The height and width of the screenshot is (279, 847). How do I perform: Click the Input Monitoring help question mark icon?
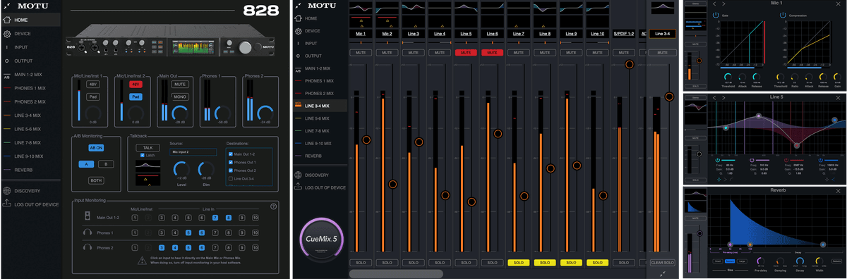tap(273, 206)
